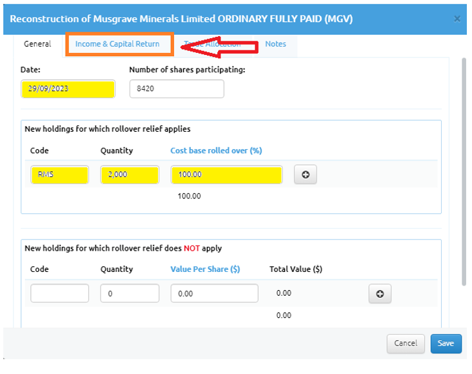
Task: Click the dialog's vertical scrollbar
Action: pyautogui.click(x=464, y=172)
